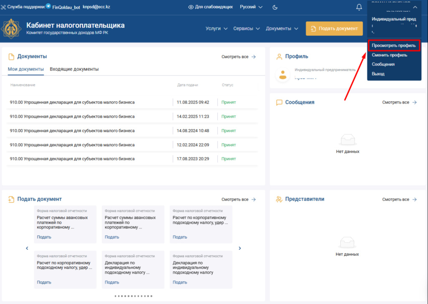Click previous arrow in document carousel
The width and height of the screenshot is (428, 304).
point(27,248)
